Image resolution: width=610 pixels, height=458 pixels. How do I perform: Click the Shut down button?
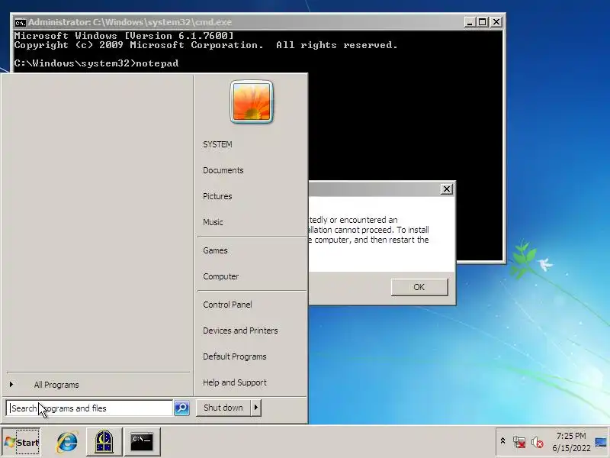pos(223,408)
